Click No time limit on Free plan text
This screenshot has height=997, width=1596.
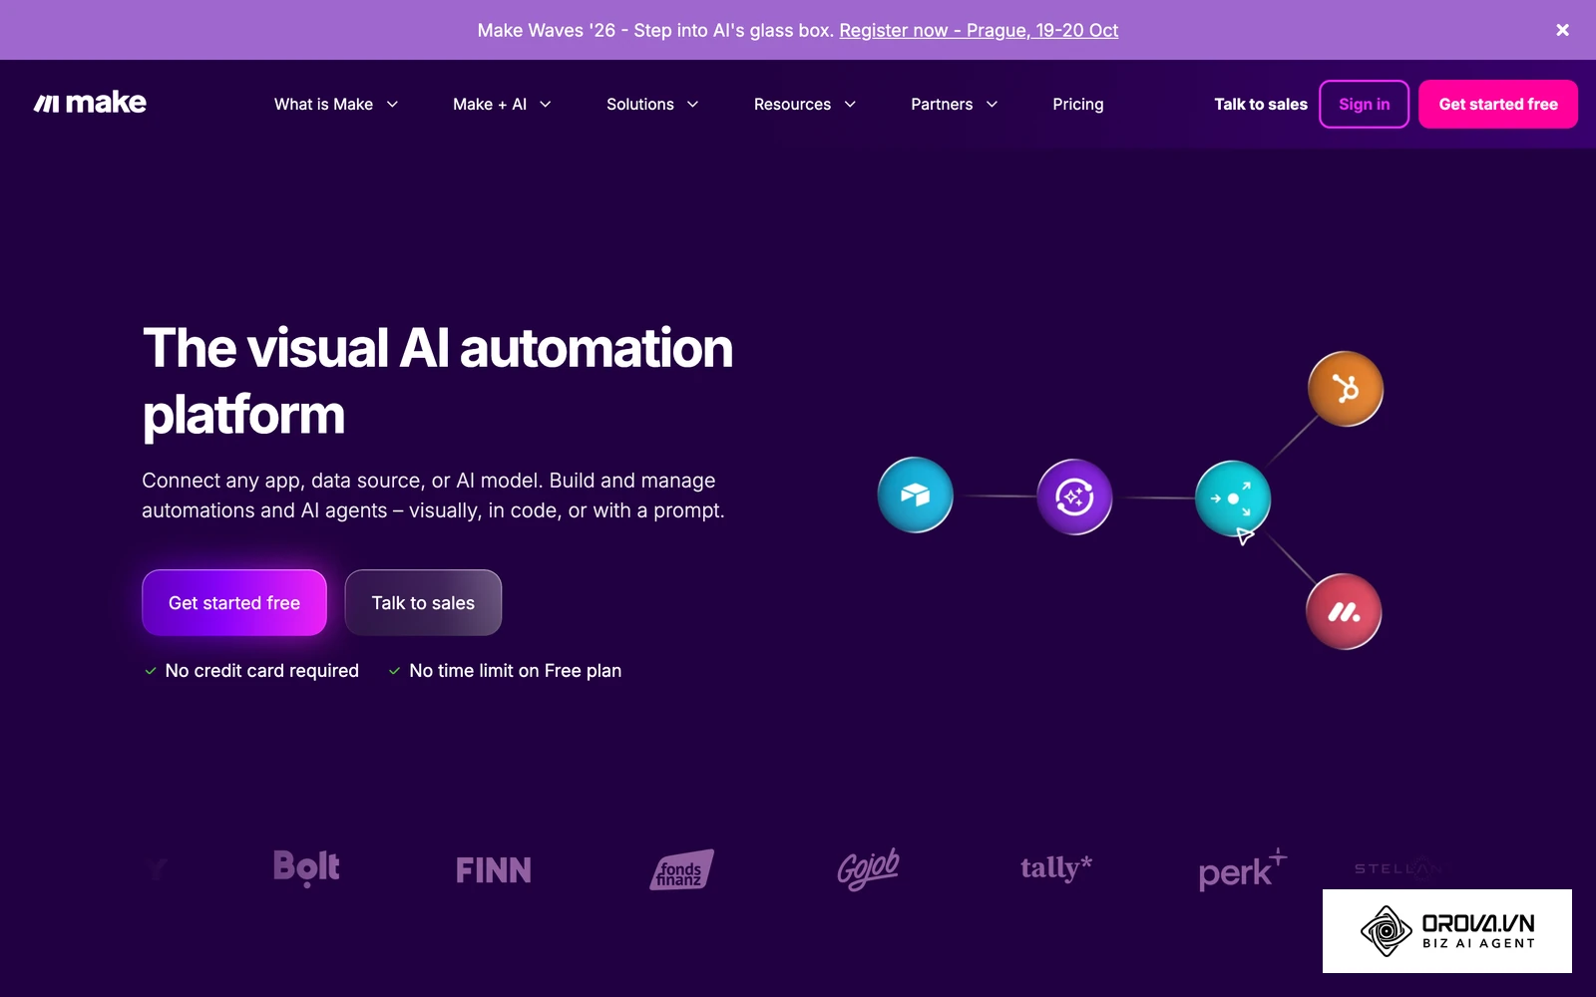tap(515, 671)
